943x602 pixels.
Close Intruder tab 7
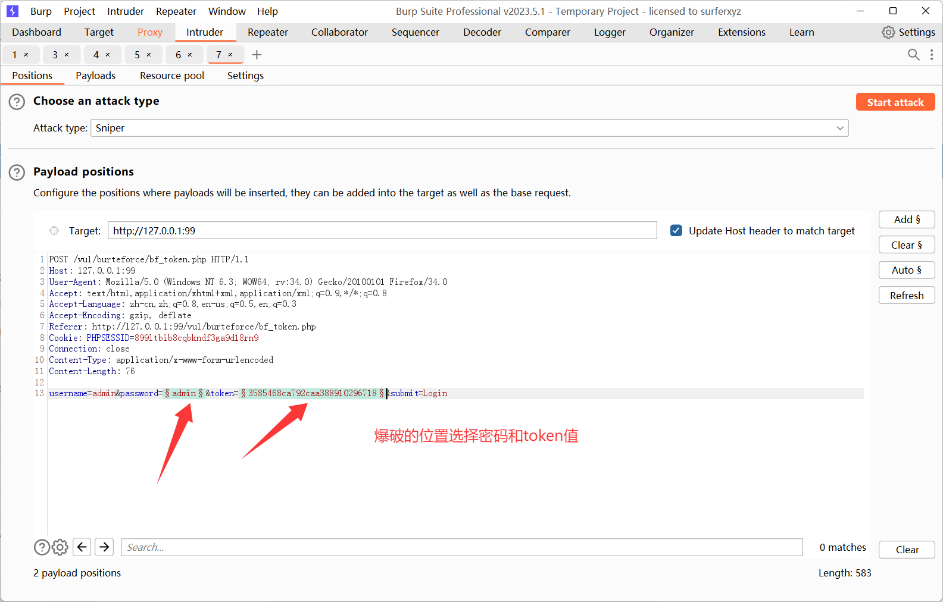[x=230, y=55]
